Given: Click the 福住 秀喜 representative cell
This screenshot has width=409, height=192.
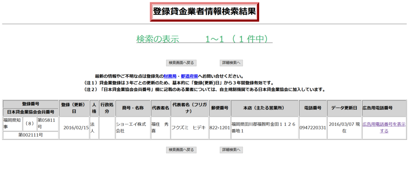Looking at the screenshot, I should click(161, 128).
